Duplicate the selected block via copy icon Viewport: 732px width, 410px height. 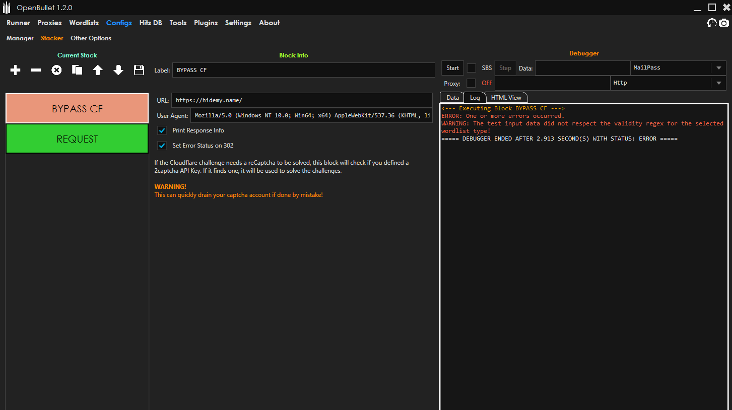tap(77, 70)
